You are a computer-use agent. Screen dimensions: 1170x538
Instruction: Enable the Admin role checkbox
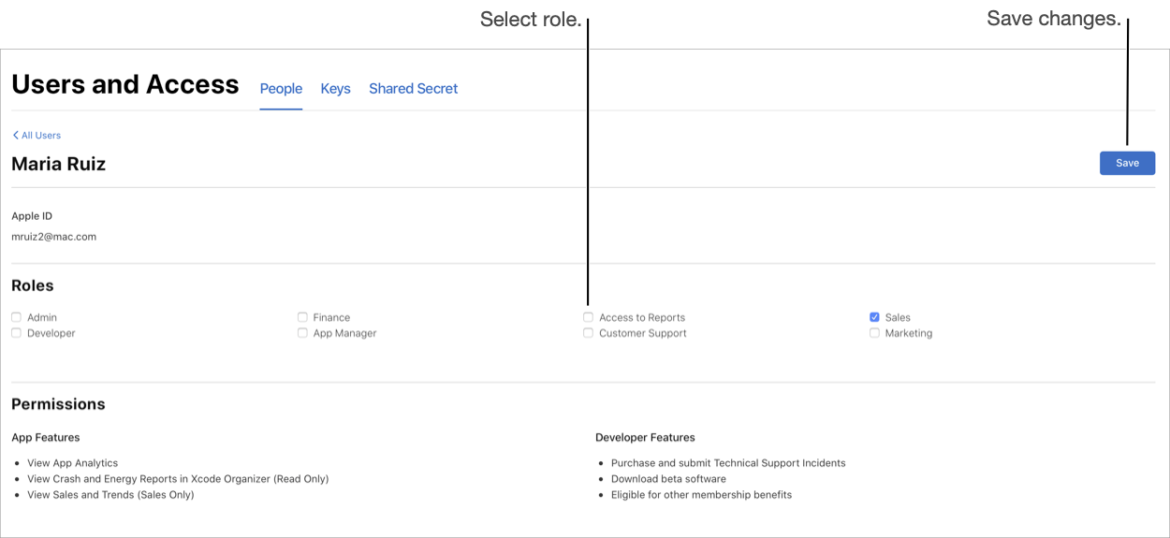click(16, 317)
